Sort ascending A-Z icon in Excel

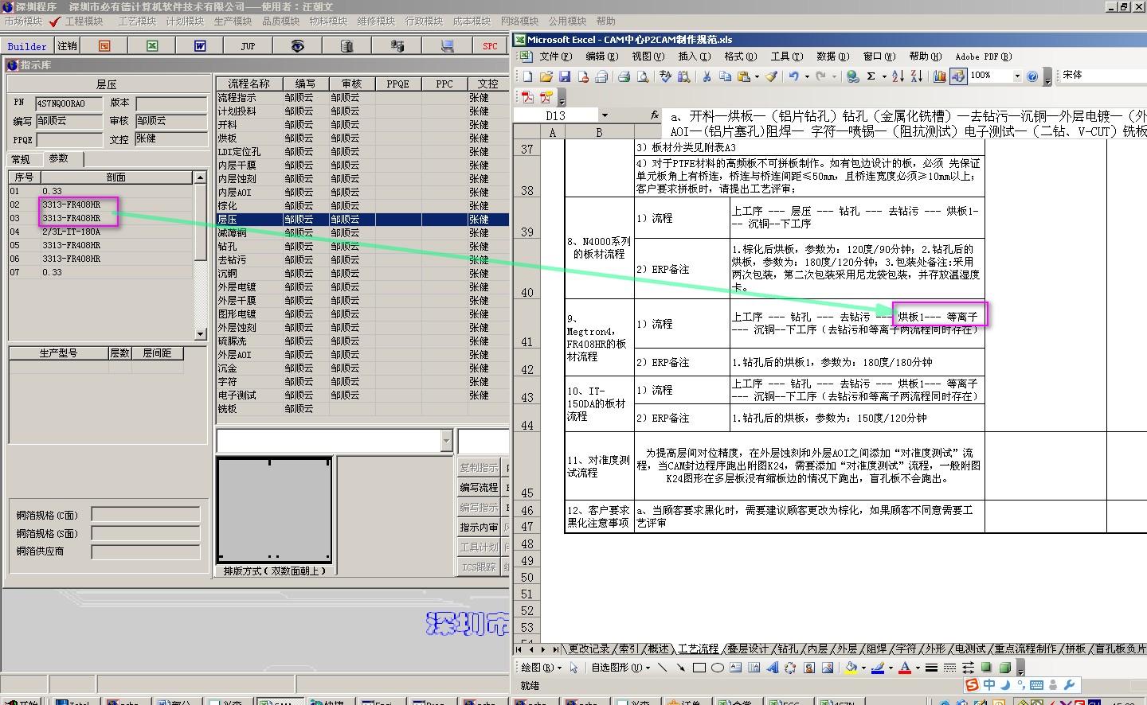(x=898, y=76)
